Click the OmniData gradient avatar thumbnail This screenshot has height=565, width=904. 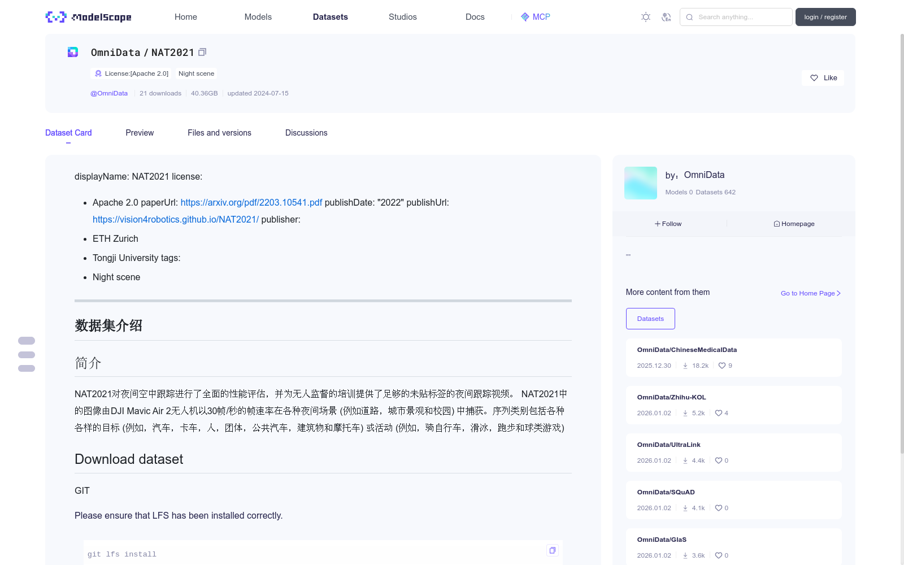pyautogui.click(x=641, y=183)
